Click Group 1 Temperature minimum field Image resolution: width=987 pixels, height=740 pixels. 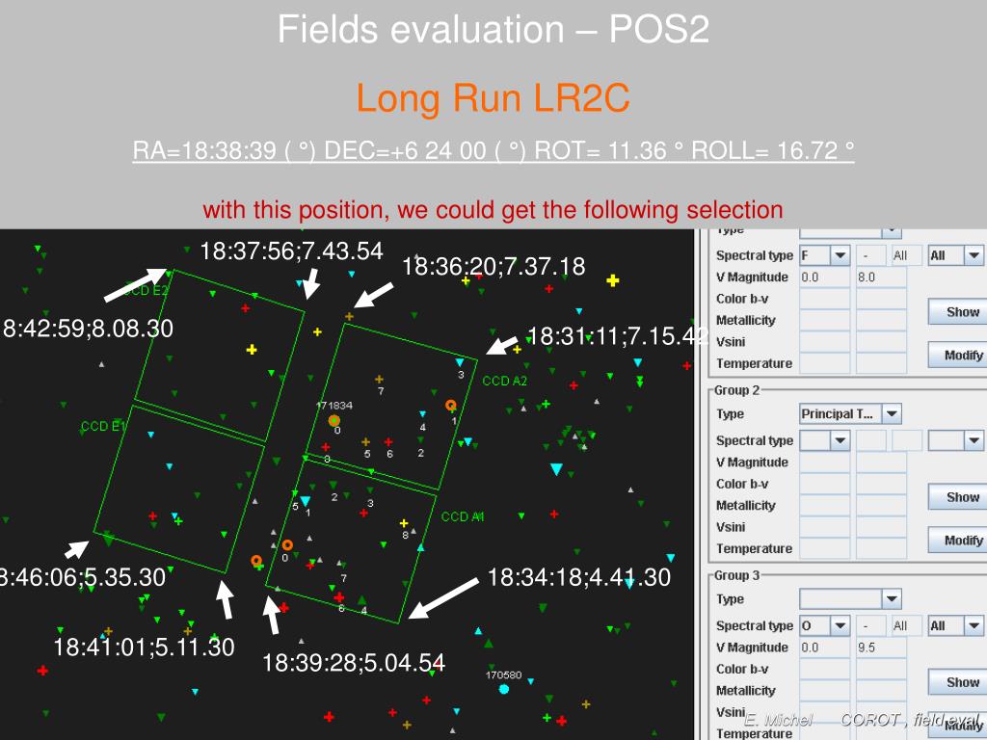tap(825, 363)
